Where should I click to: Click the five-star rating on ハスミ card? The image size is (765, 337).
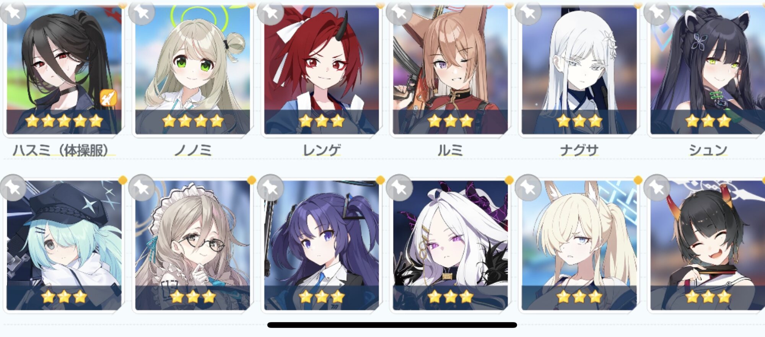(64, 121)
